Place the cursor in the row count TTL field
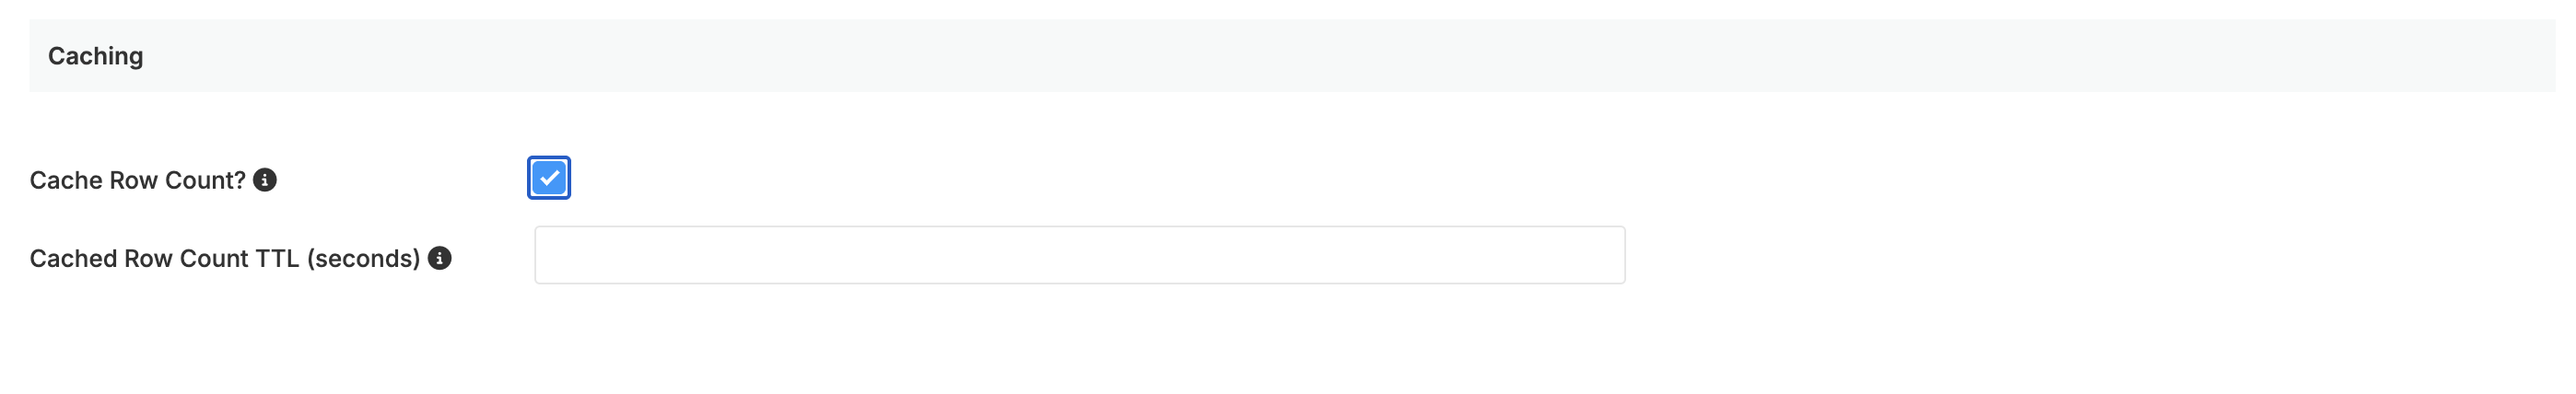The height and width of the screenshot is (394, 2576). 1080,255
